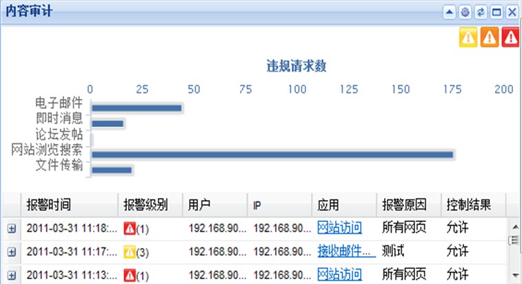Sort by 用户 column header
The height and width of the screenshot is (284, 522).
click(x=214, y=205)
